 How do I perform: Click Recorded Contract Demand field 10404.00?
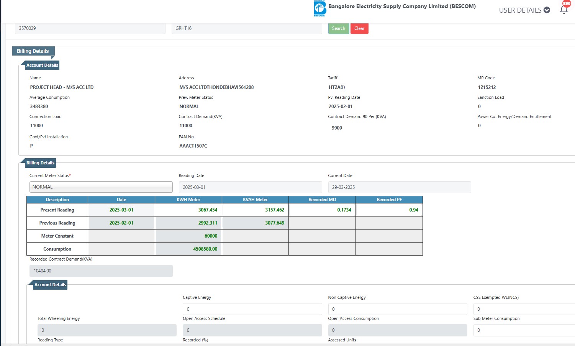[101, 271]
